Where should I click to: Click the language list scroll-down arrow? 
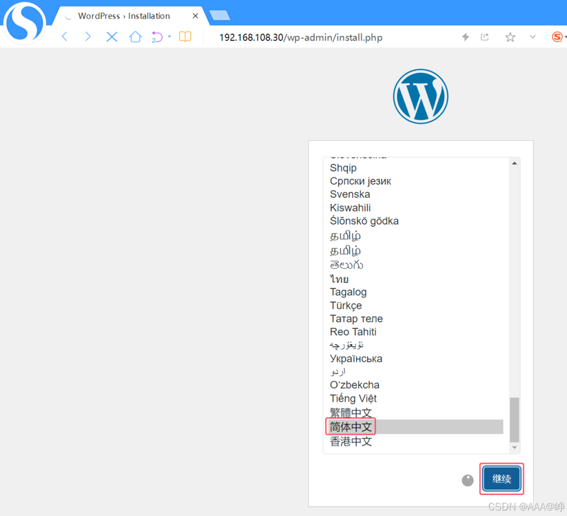point(514,447)
